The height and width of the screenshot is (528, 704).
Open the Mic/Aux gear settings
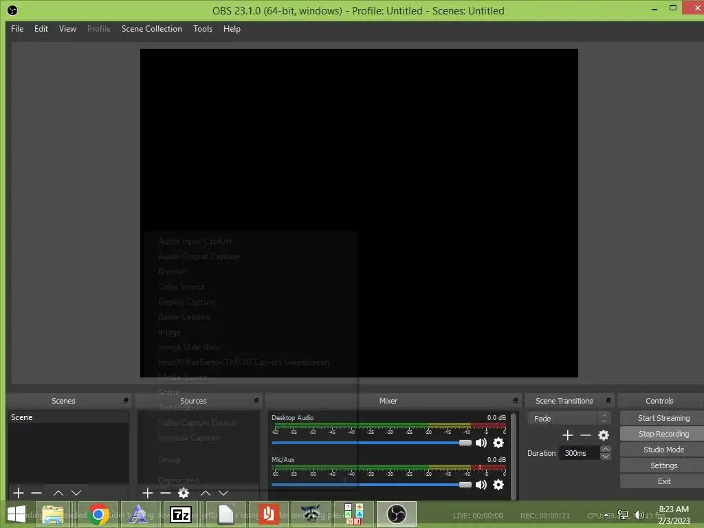pos(498,485)
